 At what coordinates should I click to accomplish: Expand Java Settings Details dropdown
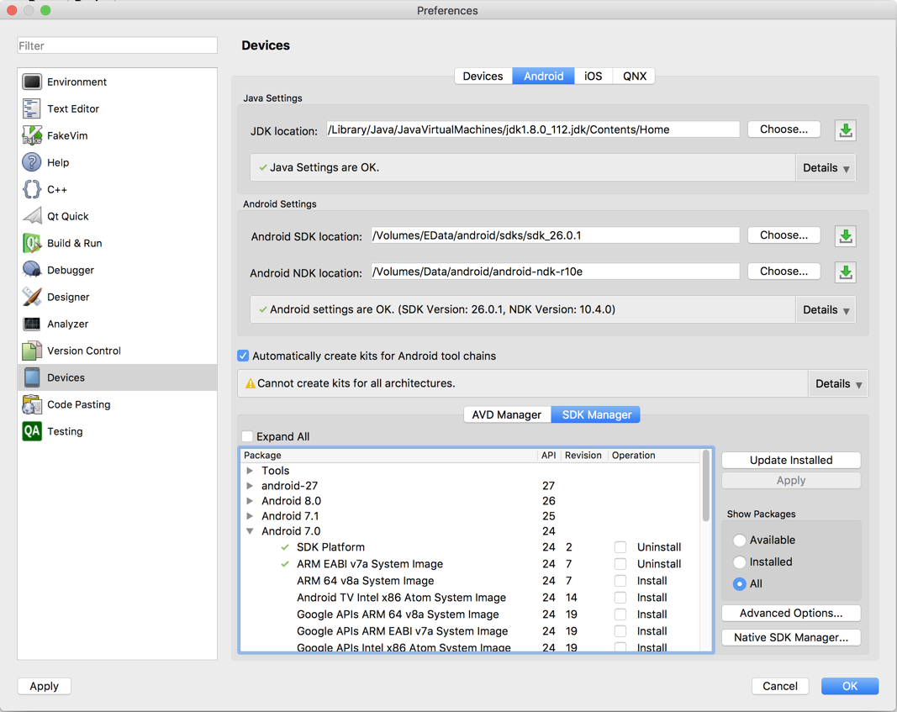coord(826,168)
